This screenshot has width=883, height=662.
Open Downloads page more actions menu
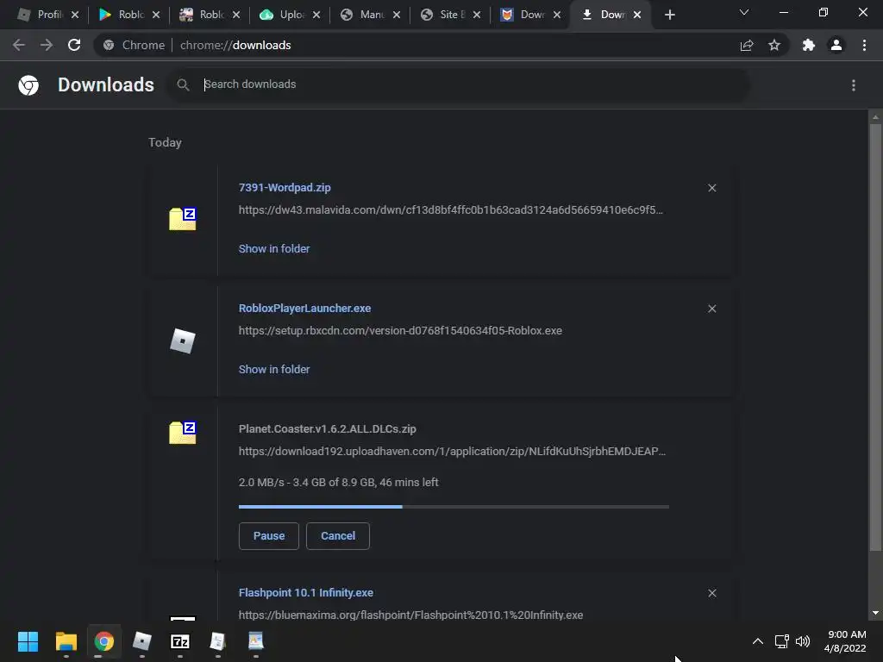(x=854, y=85)
